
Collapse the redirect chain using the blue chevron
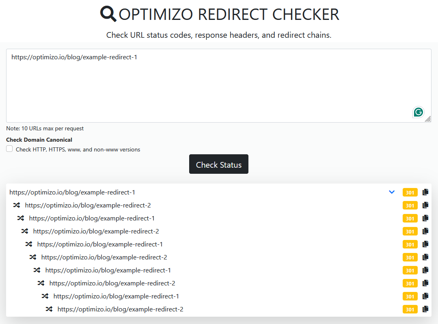391,192
